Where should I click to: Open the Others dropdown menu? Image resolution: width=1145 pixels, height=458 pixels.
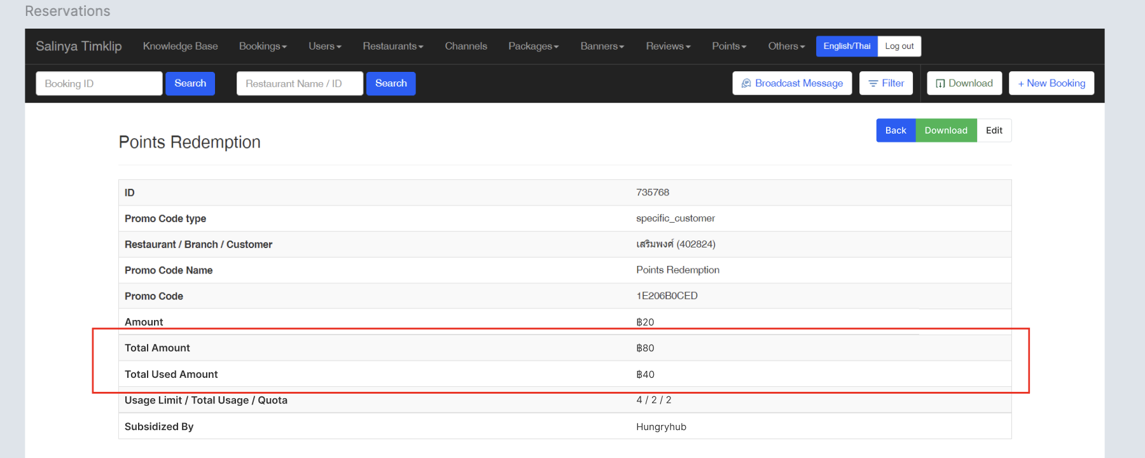[x=786, y=46]
